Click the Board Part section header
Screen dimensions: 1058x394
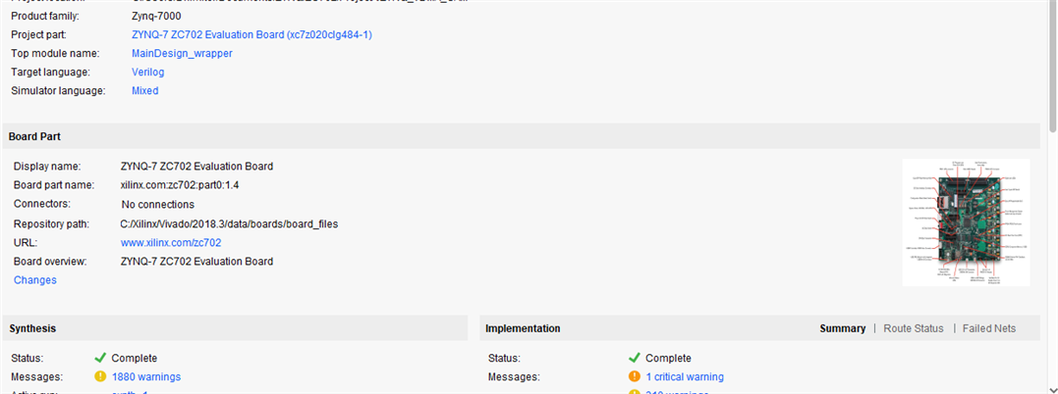[35, 136]
